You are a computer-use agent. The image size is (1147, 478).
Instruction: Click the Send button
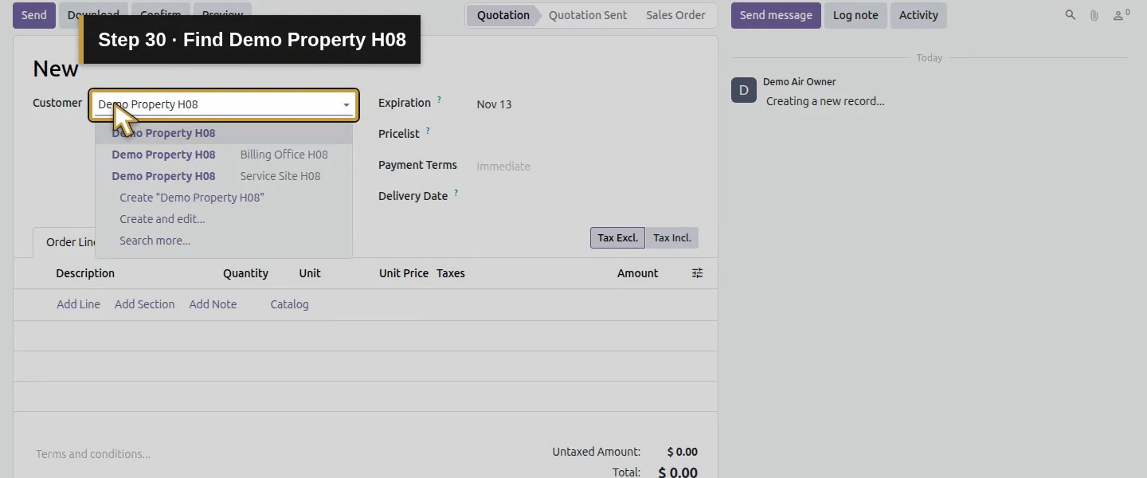[34, 15]
